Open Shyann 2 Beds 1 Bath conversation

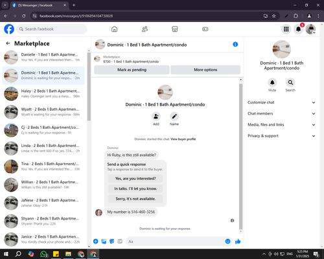tap(43, 221)
